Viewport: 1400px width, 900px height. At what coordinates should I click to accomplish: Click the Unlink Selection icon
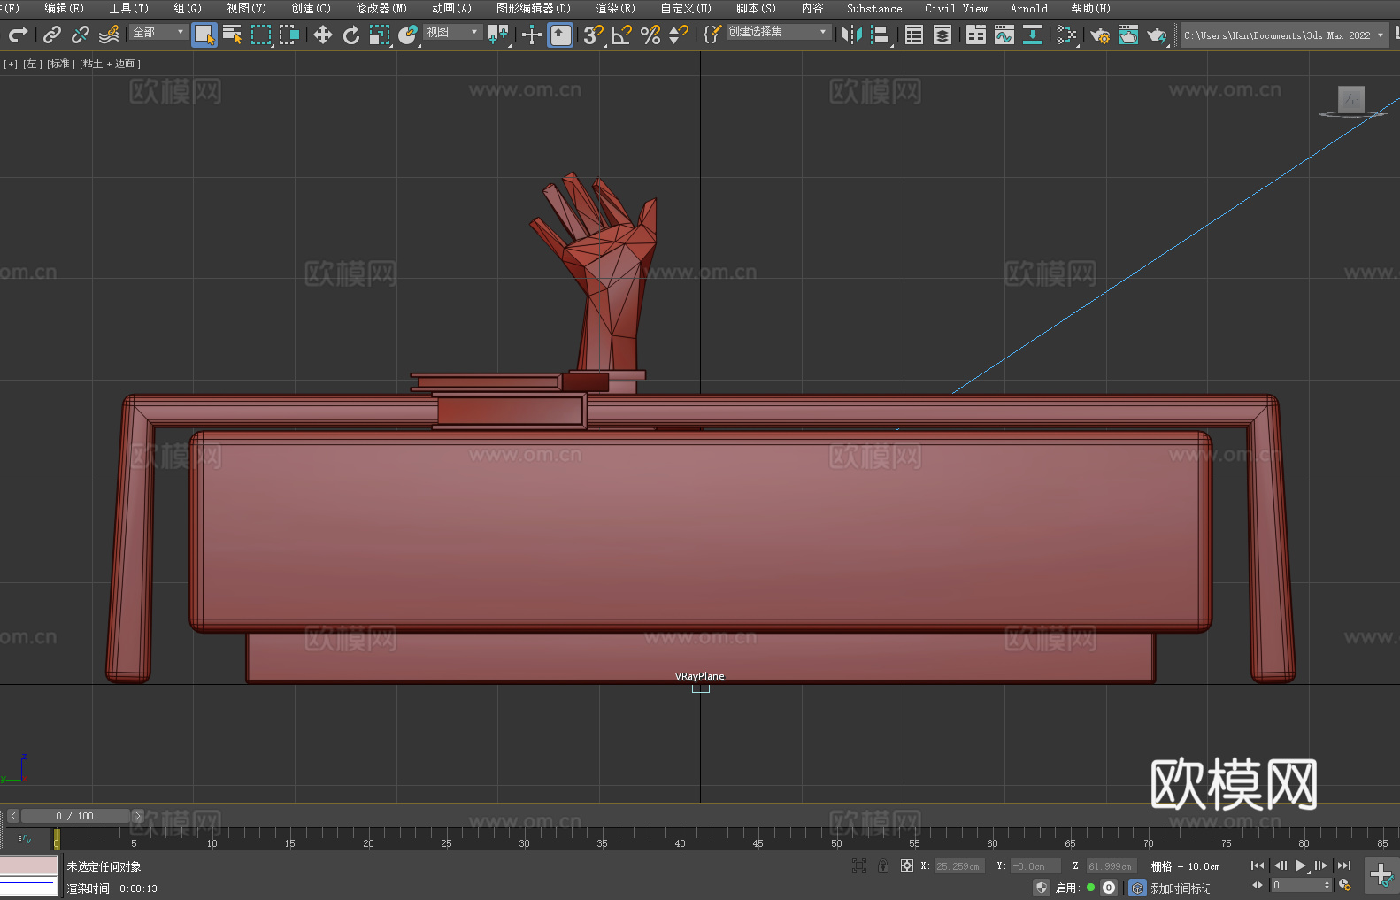[x=81, y=35]
